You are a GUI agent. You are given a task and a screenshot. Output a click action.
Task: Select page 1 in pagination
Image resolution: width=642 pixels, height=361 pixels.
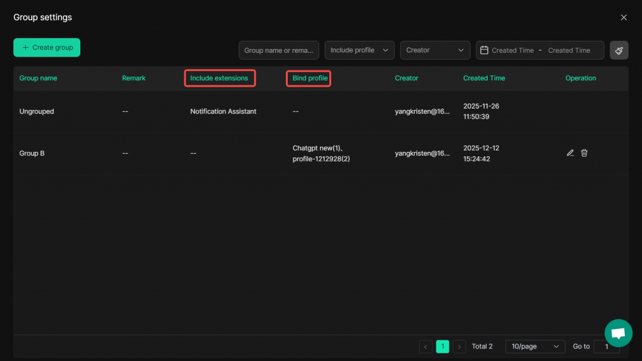pyautogui.click(x=443, y=347)
